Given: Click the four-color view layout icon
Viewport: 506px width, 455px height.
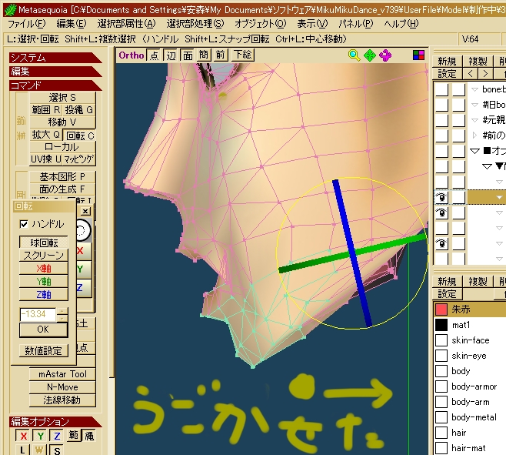Looking at the screenshot, I should pos(418,55).
